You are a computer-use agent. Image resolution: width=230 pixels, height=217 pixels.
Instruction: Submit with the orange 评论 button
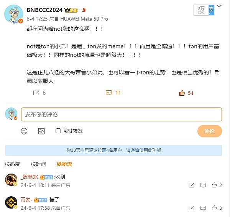point(210,131)
